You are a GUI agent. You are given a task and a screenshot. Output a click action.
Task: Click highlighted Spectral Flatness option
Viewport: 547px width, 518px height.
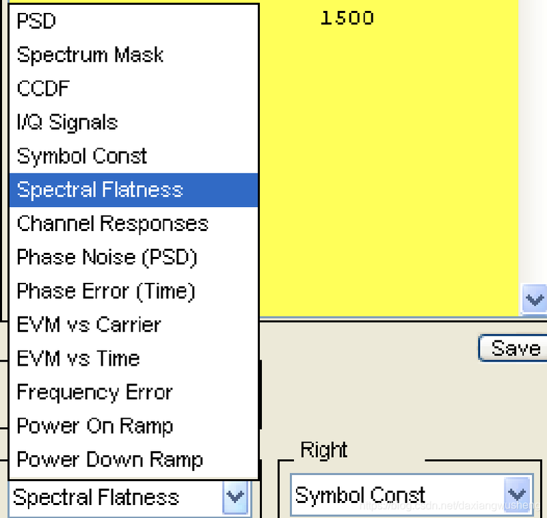tap(133, 190)
